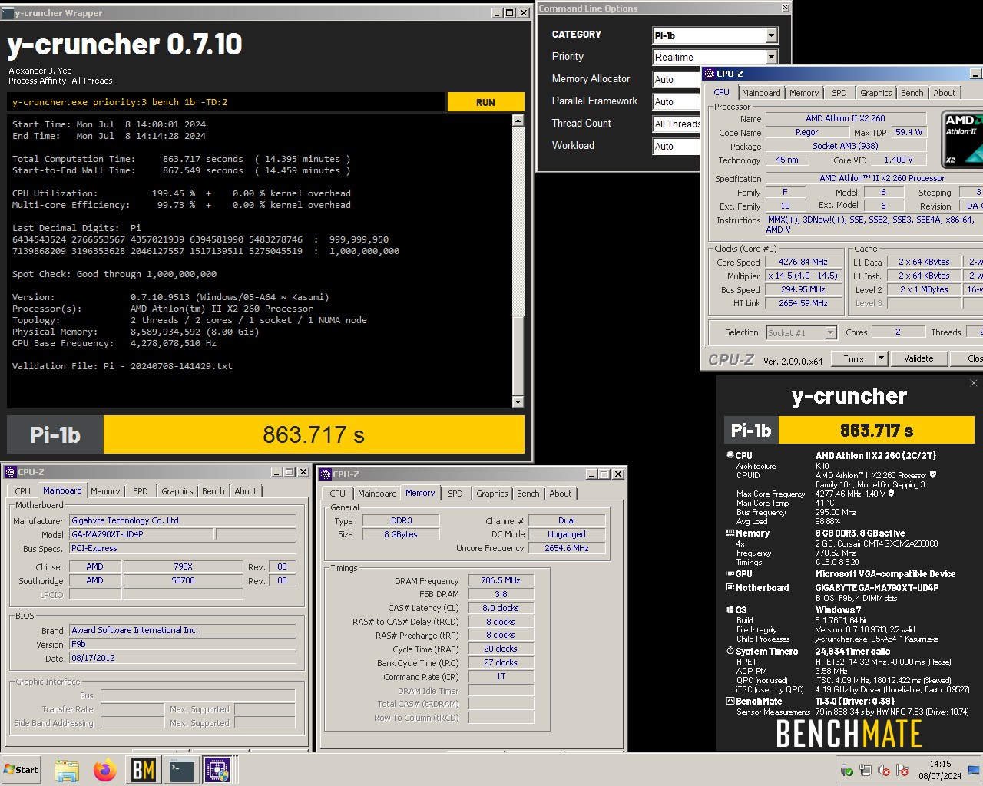Screen dimensions: 983x786
Task: Open the Priority Realtime dropdown
Action: pyautogui.click(x=771, y=57)
